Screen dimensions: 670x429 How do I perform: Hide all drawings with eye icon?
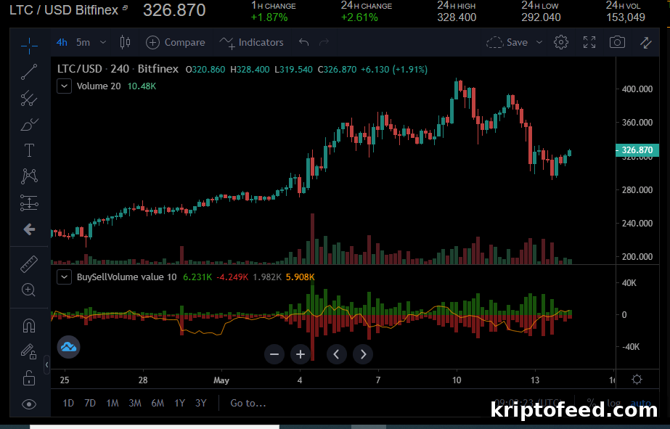[x=29, y=404]
